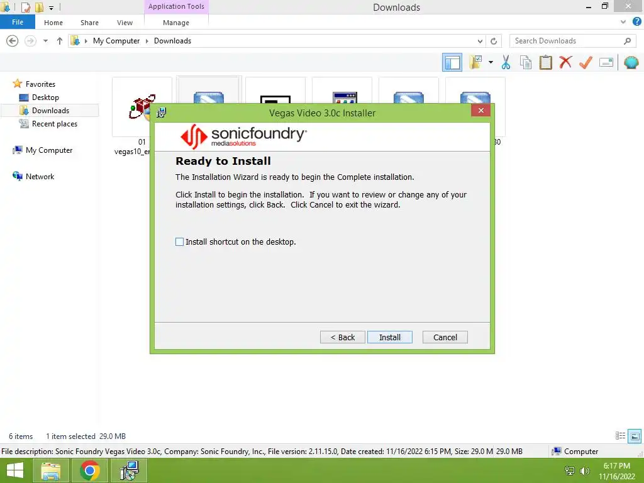Open the Customize Quick Access Toolbar dropdown

coord(52,8)
